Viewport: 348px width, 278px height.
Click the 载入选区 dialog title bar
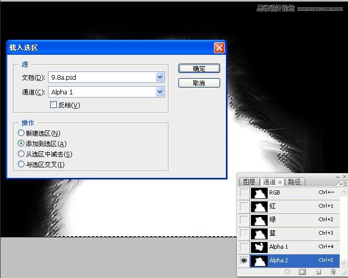coord(116,47)
